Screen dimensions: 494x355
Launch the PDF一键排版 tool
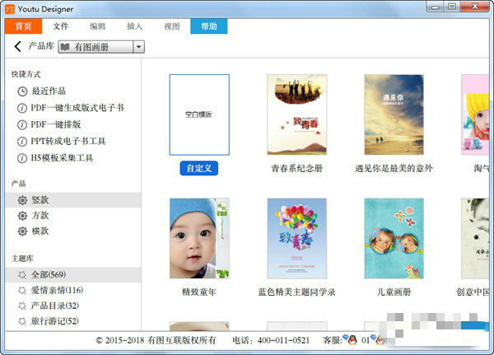[x=56, y=125]
